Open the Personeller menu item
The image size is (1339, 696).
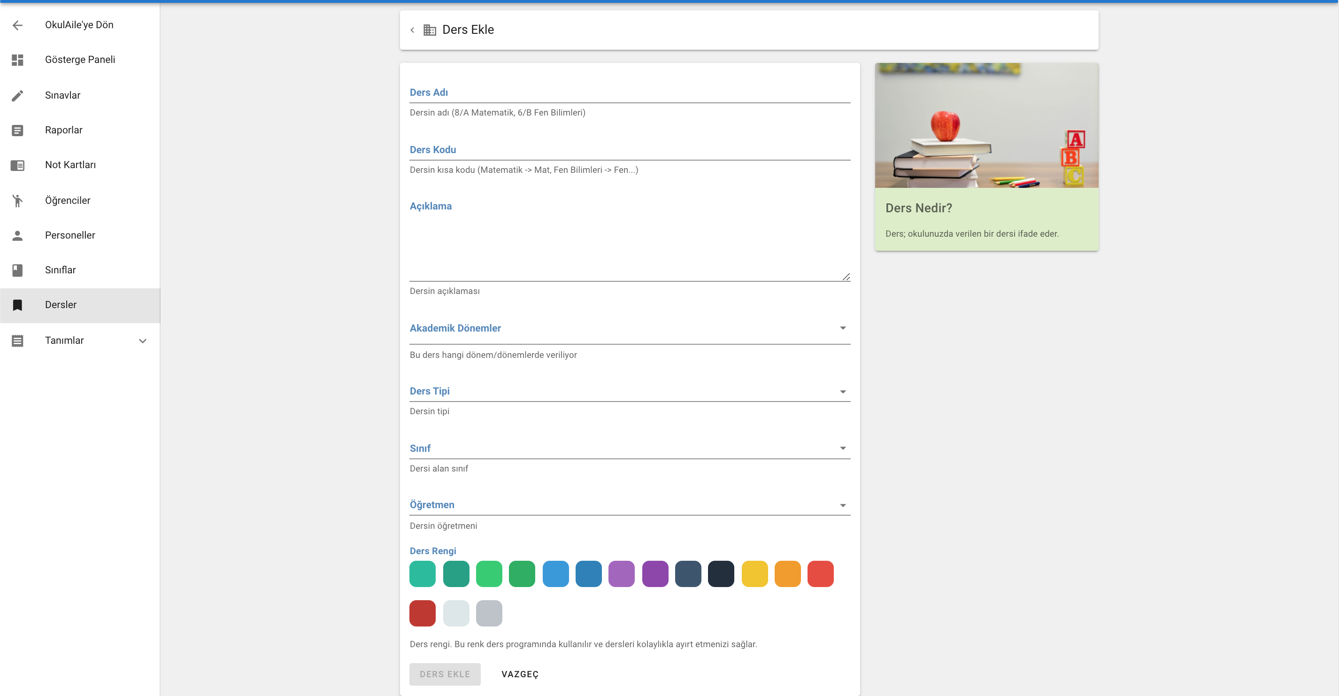[80, 235]
